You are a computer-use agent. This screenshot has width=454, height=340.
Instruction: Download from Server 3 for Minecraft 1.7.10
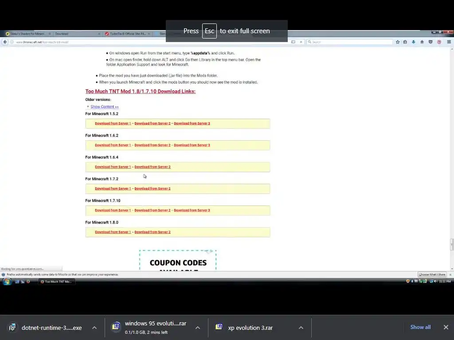192,210
